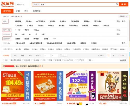Select the QDII fund type
The width and height of the screenshot is (130, 106).
click(54, 39)
